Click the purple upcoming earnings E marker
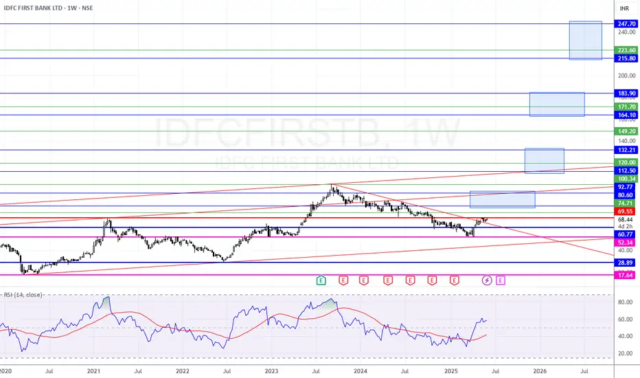The height and width of the screenshot is (378, 640). (501, 280)
